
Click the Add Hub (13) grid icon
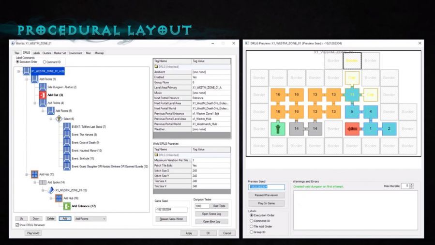coord(35,174)
